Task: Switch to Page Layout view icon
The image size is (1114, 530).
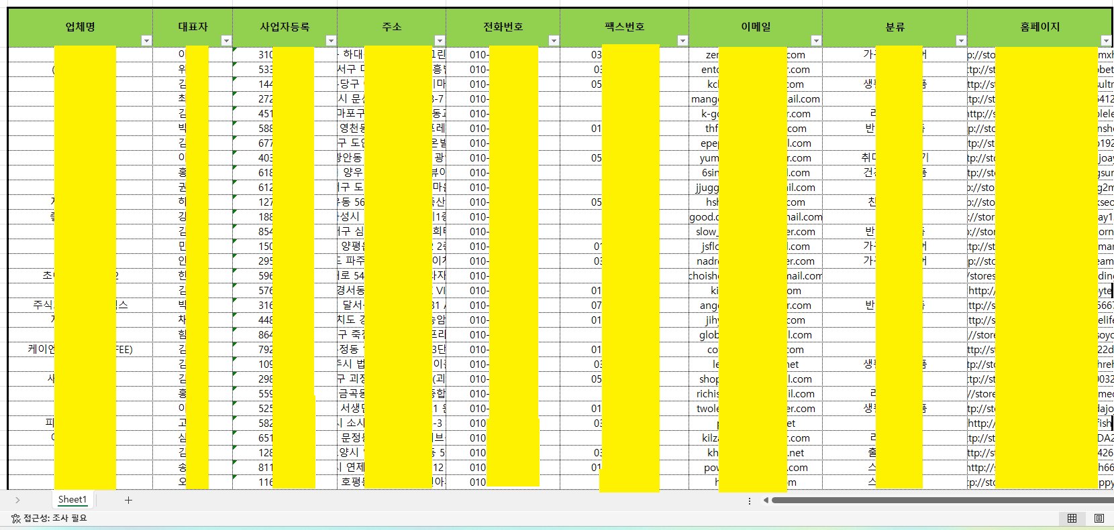Action: click(x=1099, y=518)
